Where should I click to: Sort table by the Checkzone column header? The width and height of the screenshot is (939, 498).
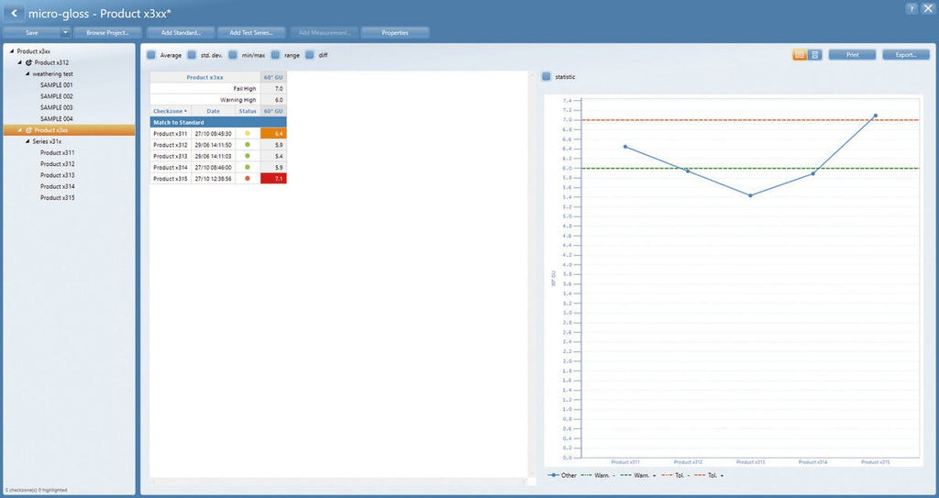[x=170, y=111]
